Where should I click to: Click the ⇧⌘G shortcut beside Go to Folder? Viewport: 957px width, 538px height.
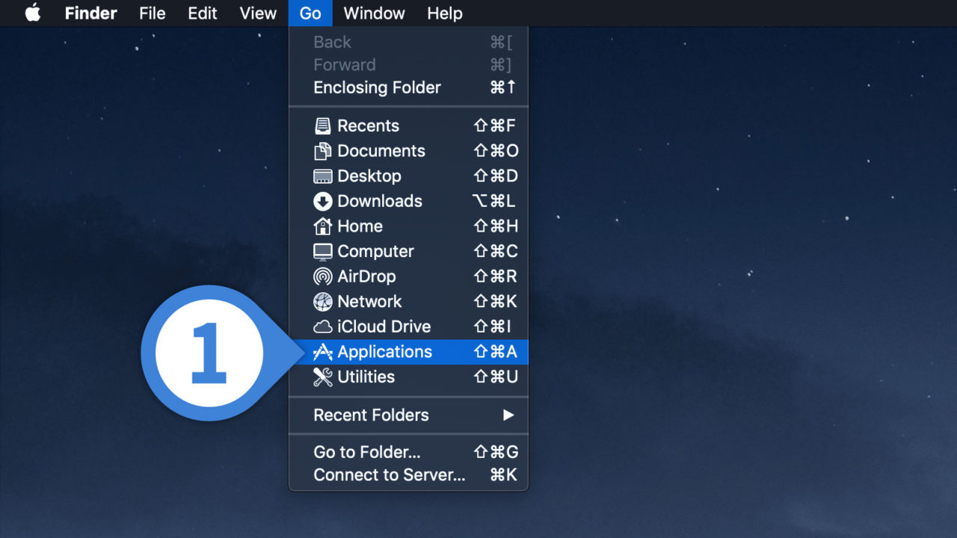point(496,452)
